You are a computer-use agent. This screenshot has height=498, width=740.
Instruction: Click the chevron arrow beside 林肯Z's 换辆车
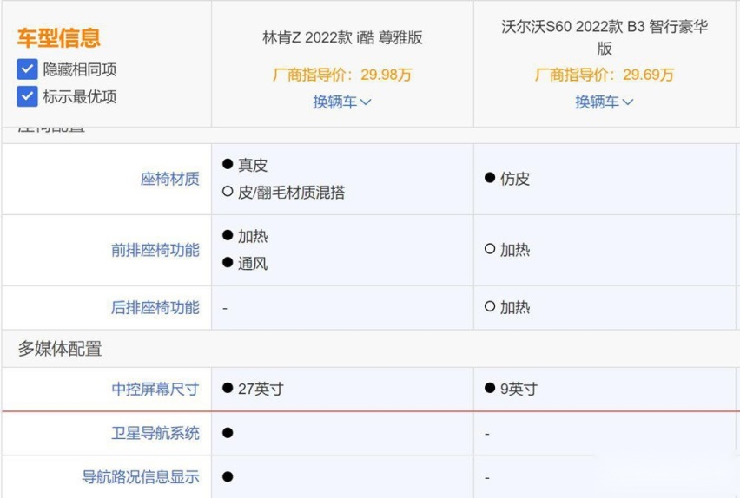pos(366,102)
